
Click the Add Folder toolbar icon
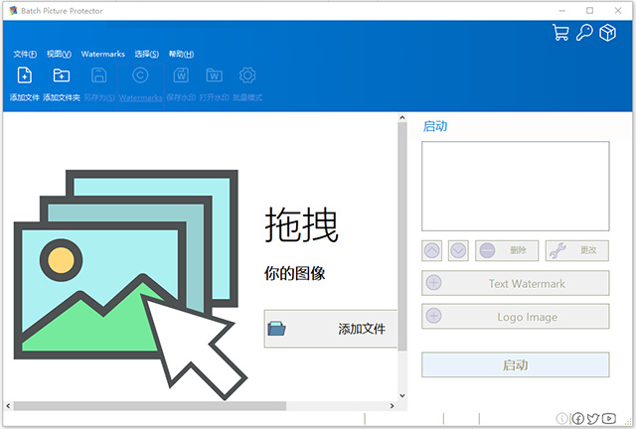(x=62, y=75)
